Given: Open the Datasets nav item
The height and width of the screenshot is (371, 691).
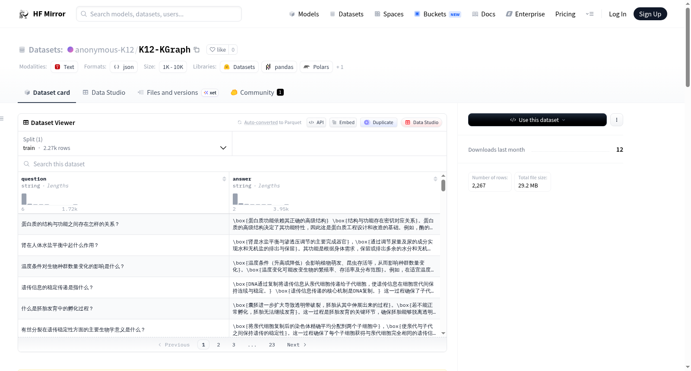Looking at the screenshot, I should pyautogui.click(x=347, y=14).
